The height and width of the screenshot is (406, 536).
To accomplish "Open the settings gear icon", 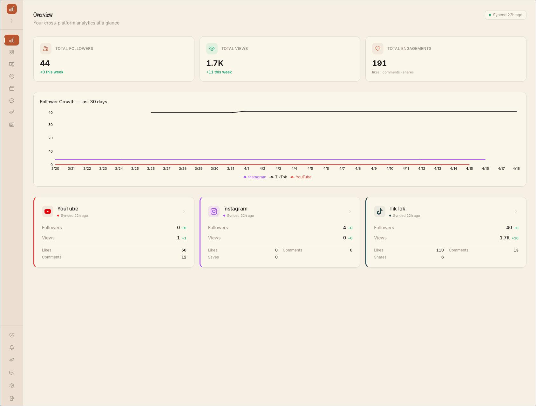I will (x=12, y=385).
